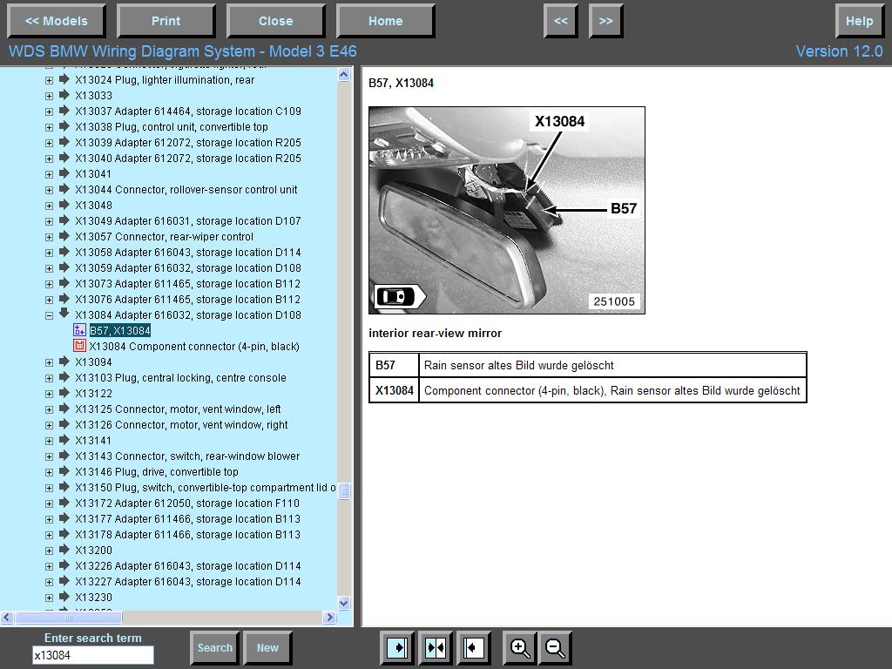The height and width of the screenshot is (669, 892).
Task: Open X13084 Component connector (4-pin, black)
Action: coord(194,346)
